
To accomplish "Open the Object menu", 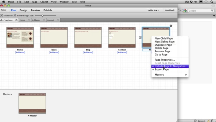I will pos(44,2).
